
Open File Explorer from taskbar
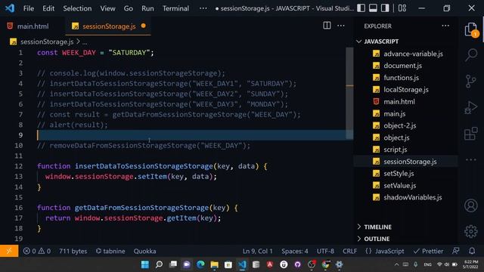215,264
